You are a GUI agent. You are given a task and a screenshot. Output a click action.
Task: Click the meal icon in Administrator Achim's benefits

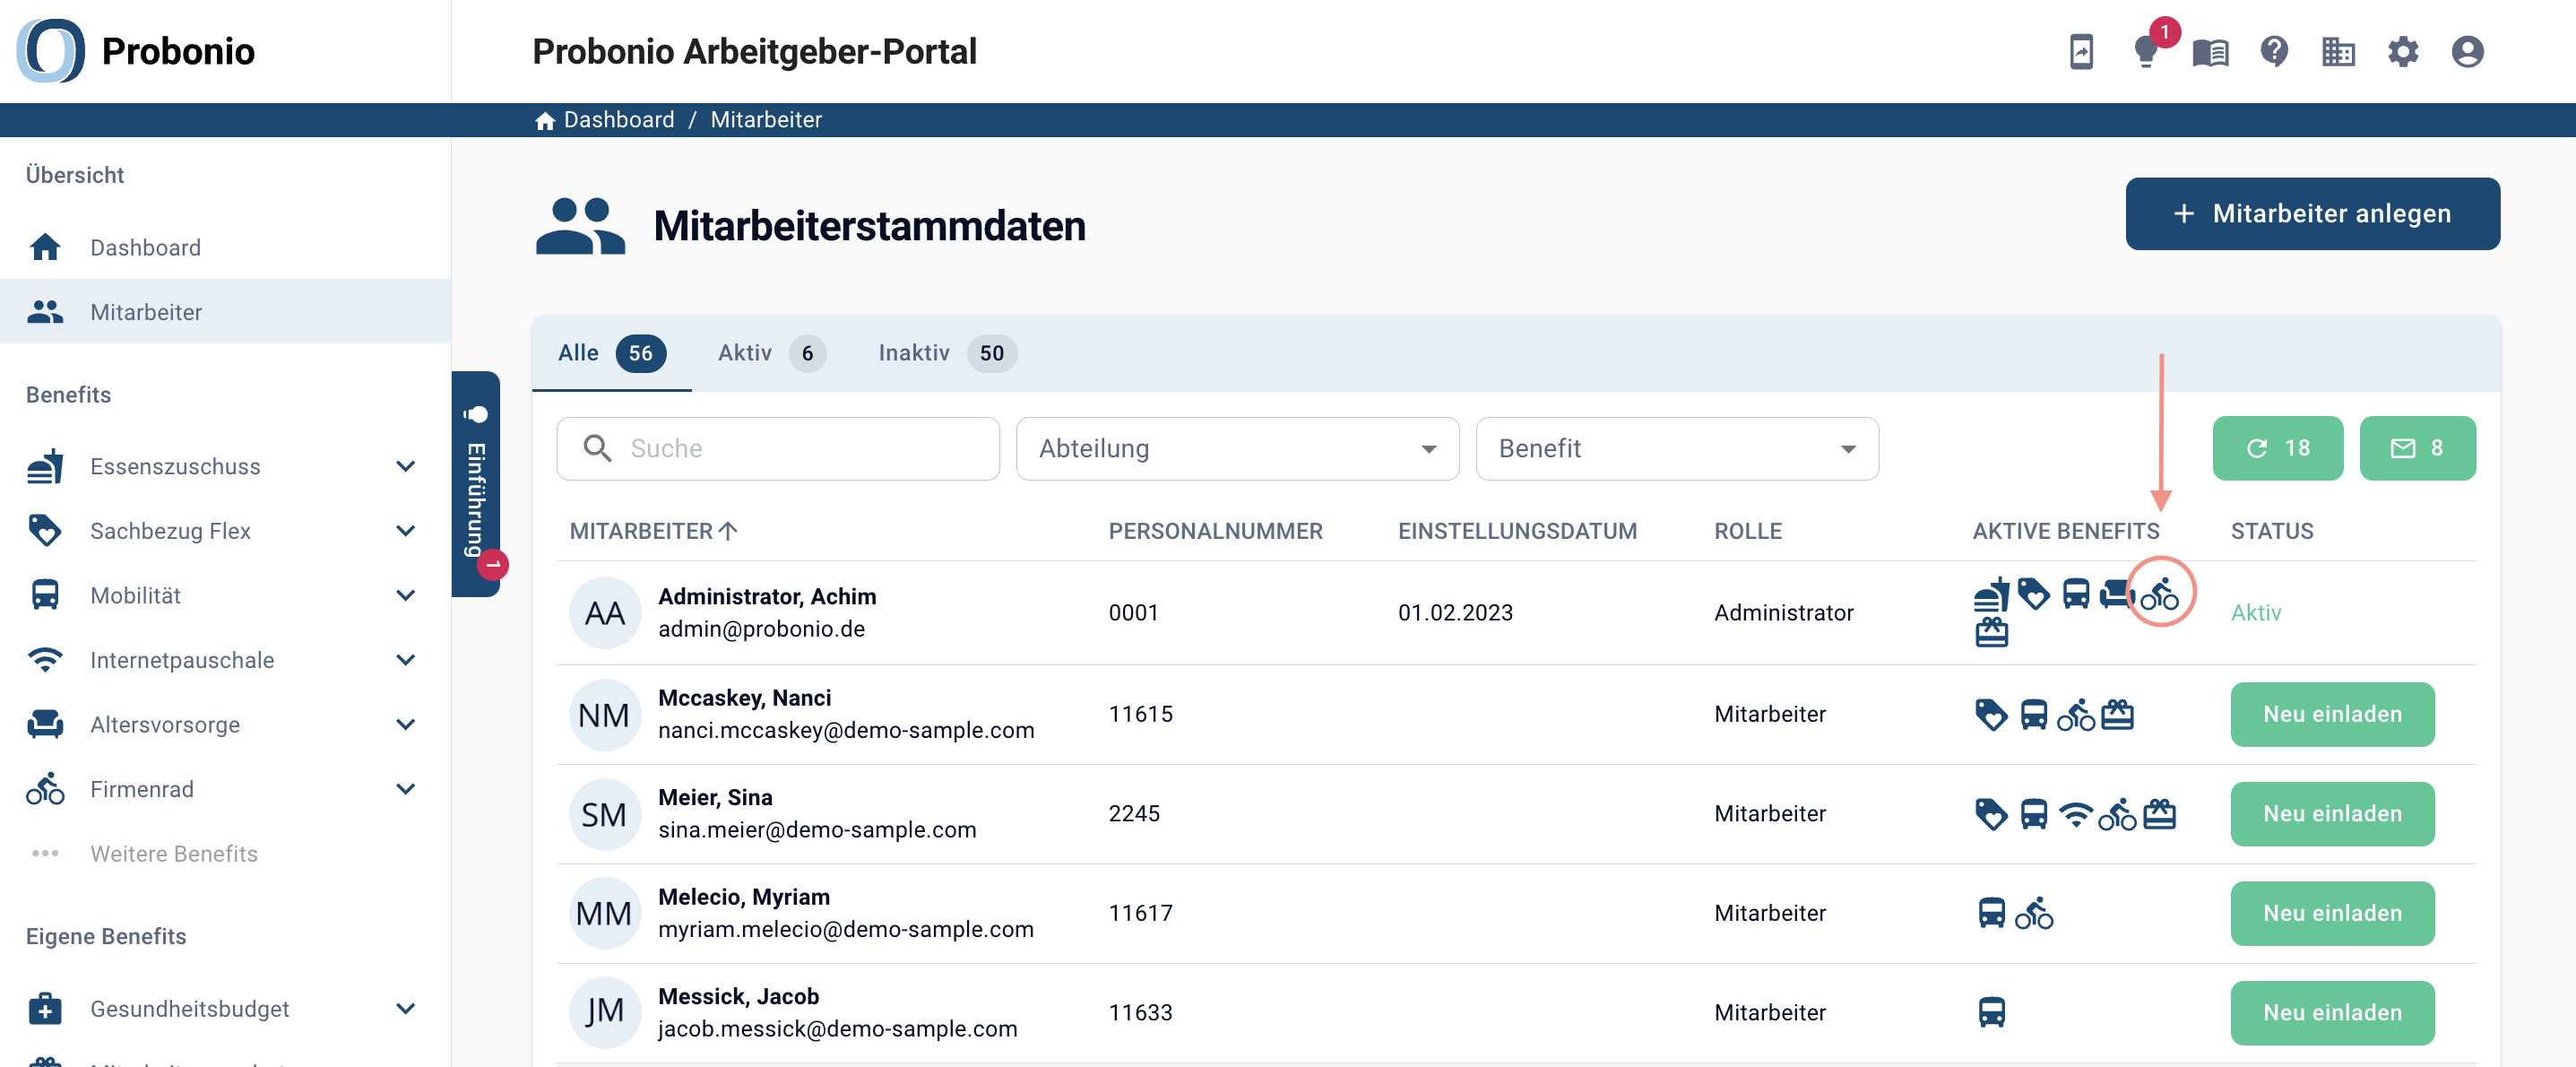click(1991, 594)
